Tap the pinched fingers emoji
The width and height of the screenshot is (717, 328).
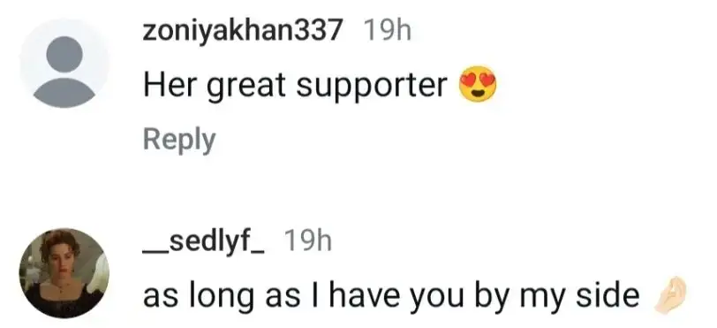(670, 295)
